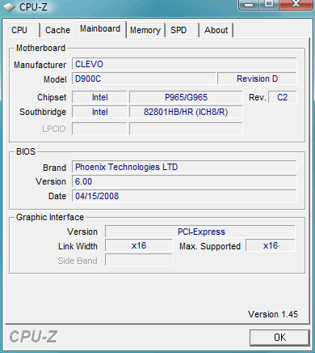The height and width of the screenshot is (353, 315).
Task: Switch to the CPU tab
Action: [23, 30]
